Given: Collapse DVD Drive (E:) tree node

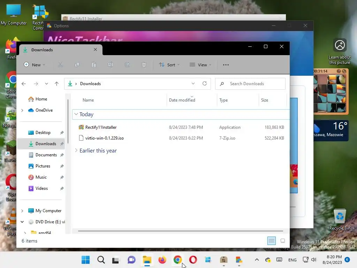Looking at the screenshot, I should 22,222.
